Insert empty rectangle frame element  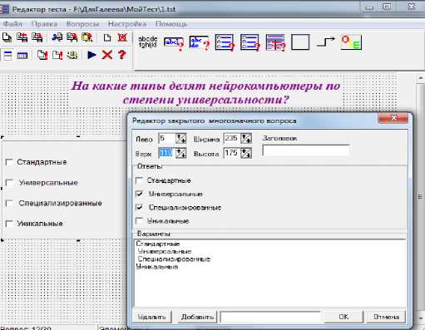coord(300,42)
